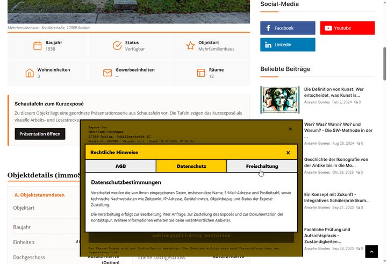Click the Dachgeschoss row label
Image resolution: width=387 pixels, height=264 pixels.
point(29,258)
